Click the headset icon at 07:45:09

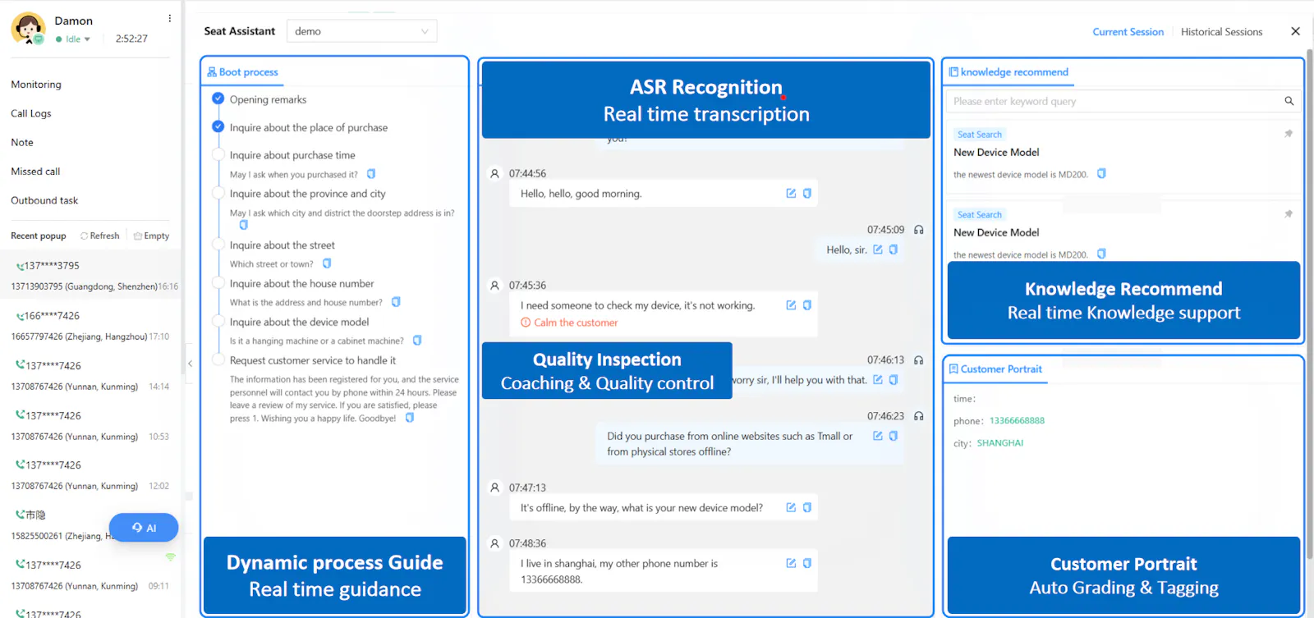point(919,230)
